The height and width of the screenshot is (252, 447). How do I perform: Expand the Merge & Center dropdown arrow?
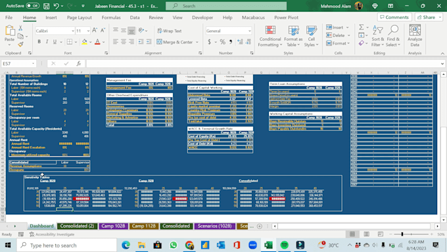click(x=197, y=42)
